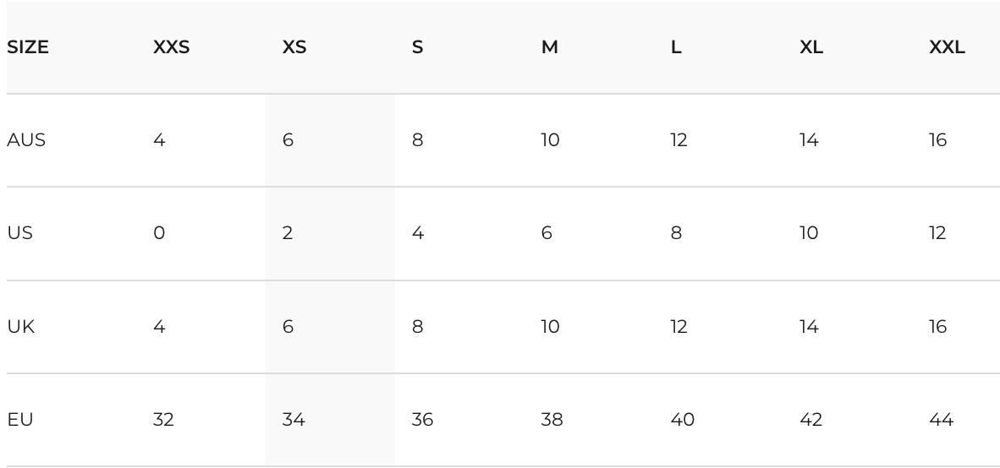
Task: Select the XL size header
Action: pos(810,47)
